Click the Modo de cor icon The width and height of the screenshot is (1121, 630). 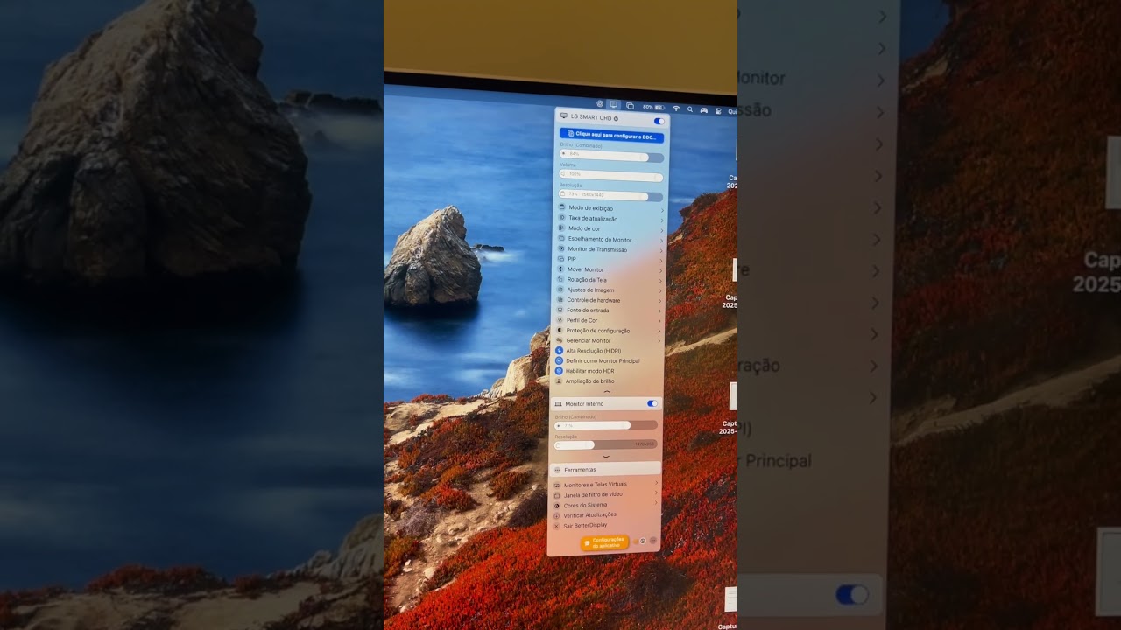[562, 228]
